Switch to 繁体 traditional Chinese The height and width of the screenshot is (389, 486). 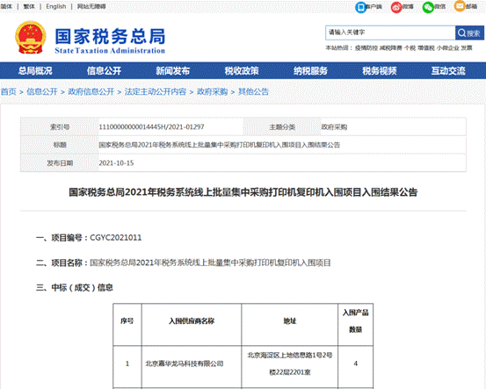pyautogui.click(x=29, y=6)
